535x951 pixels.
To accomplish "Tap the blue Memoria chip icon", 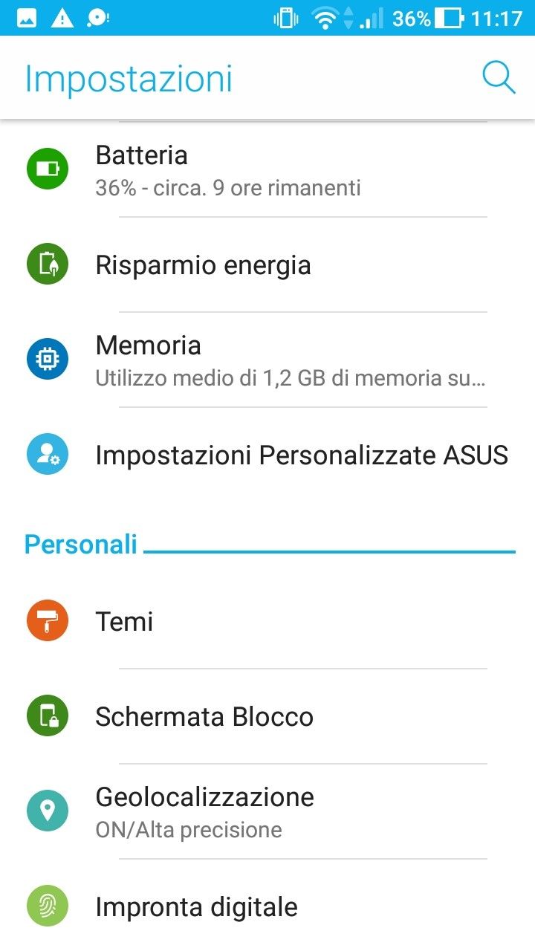I will point(48,359).
